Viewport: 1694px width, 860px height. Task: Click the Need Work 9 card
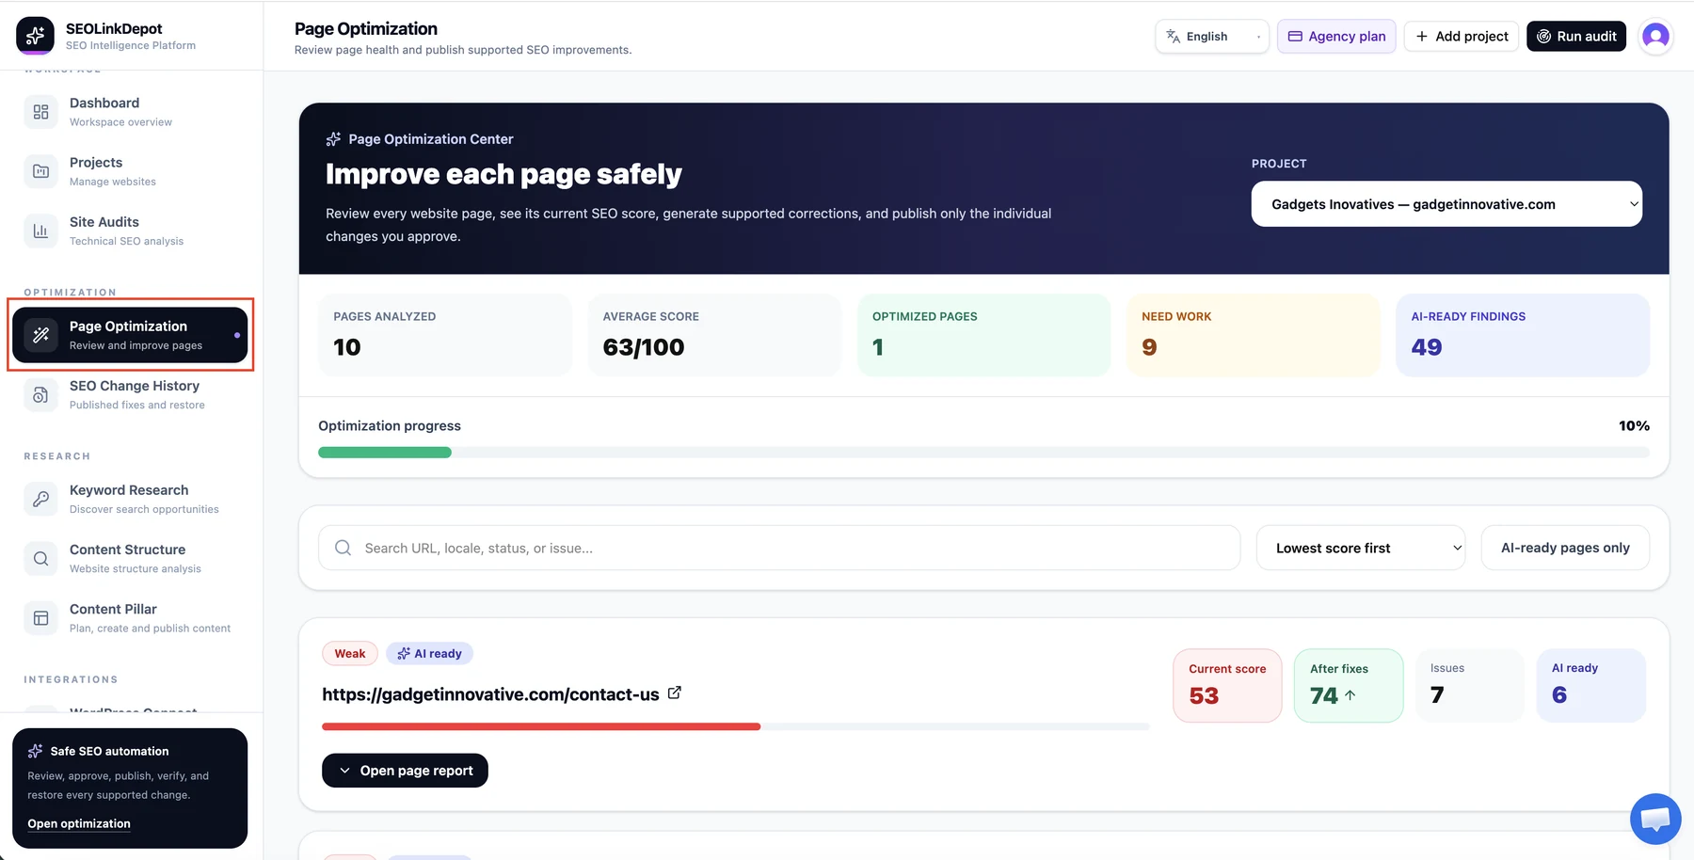tap(1254, 335)
